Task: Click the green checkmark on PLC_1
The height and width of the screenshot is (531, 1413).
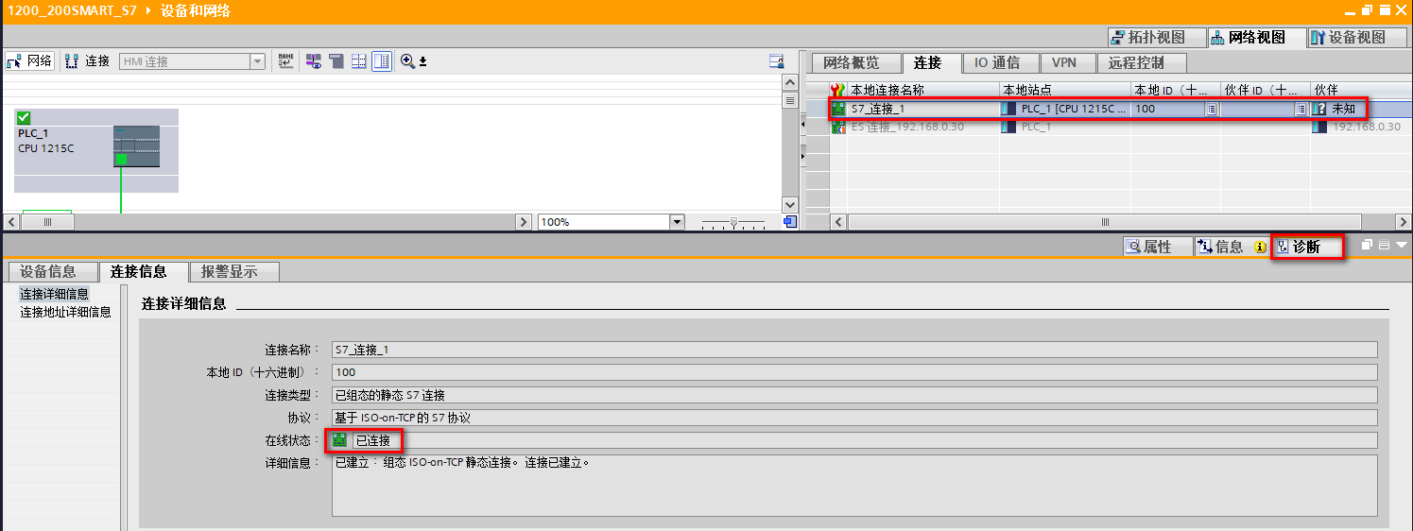Action: click(24, 117)
